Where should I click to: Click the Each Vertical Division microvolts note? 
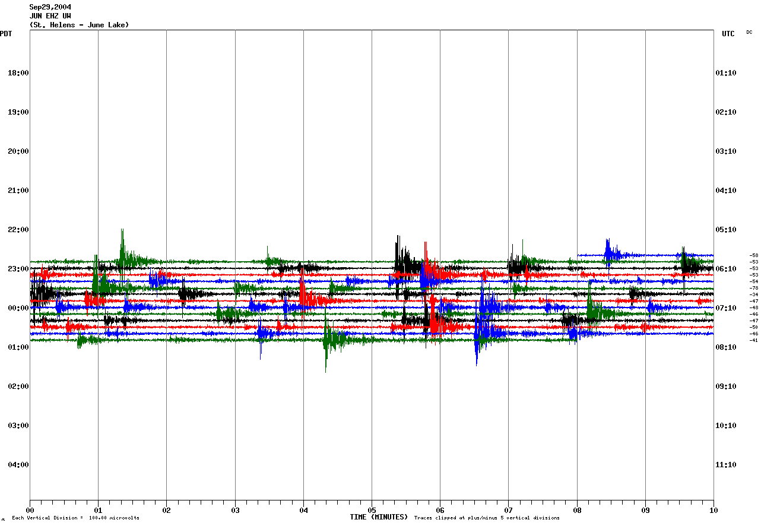point(75,518)
